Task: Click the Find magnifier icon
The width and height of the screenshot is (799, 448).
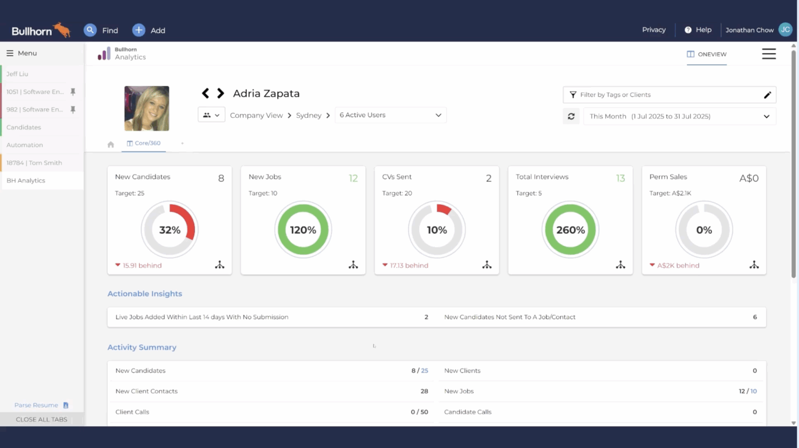Action: (x=90, y=30)
